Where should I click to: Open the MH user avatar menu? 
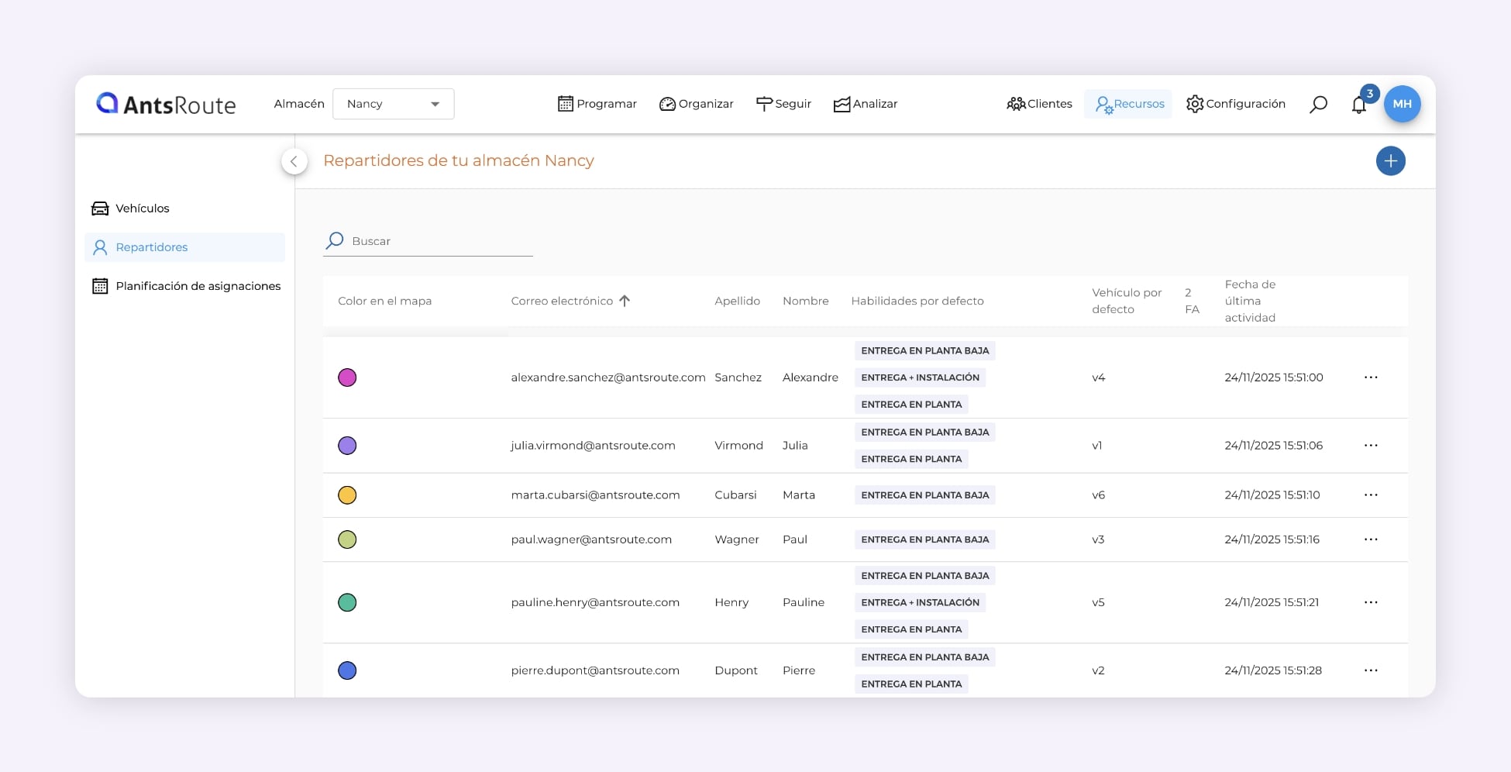click(x=1402, y=104)
